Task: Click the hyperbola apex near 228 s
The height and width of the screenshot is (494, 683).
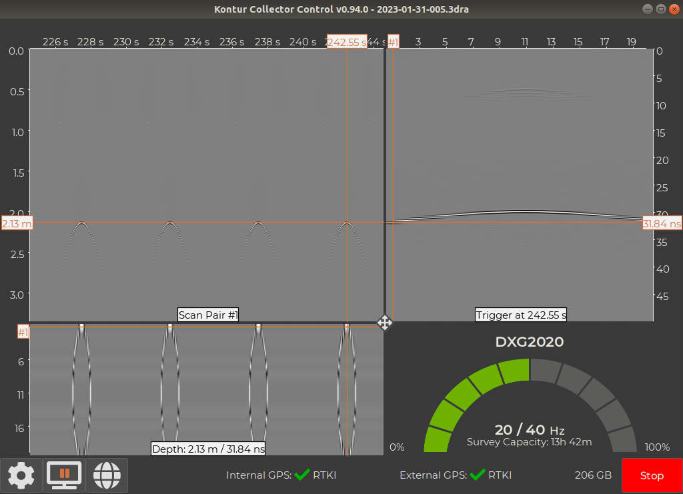Action: click(x=81, y=223)
